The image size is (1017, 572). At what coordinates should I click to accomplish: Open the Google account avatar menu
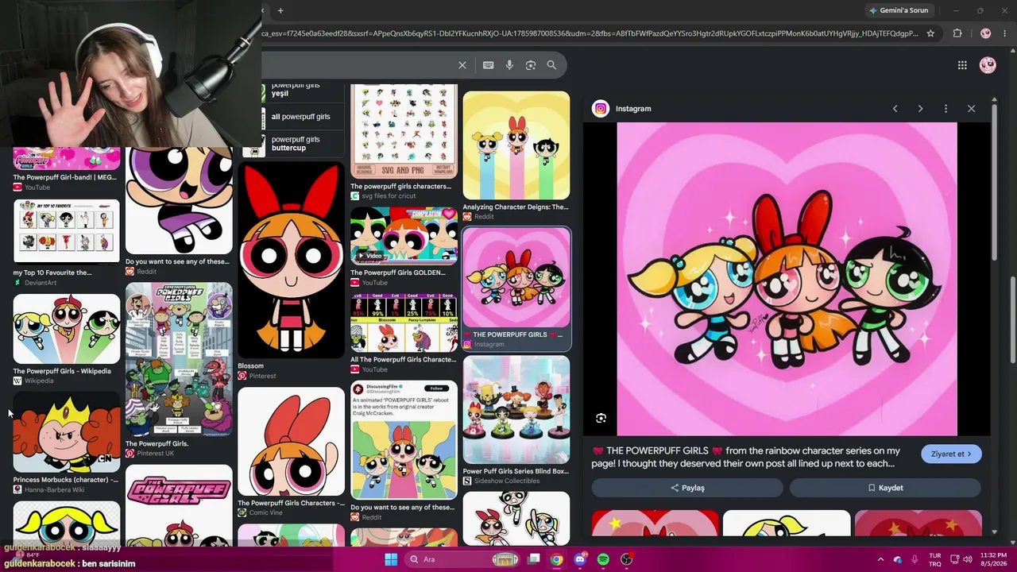coord(988,65)
